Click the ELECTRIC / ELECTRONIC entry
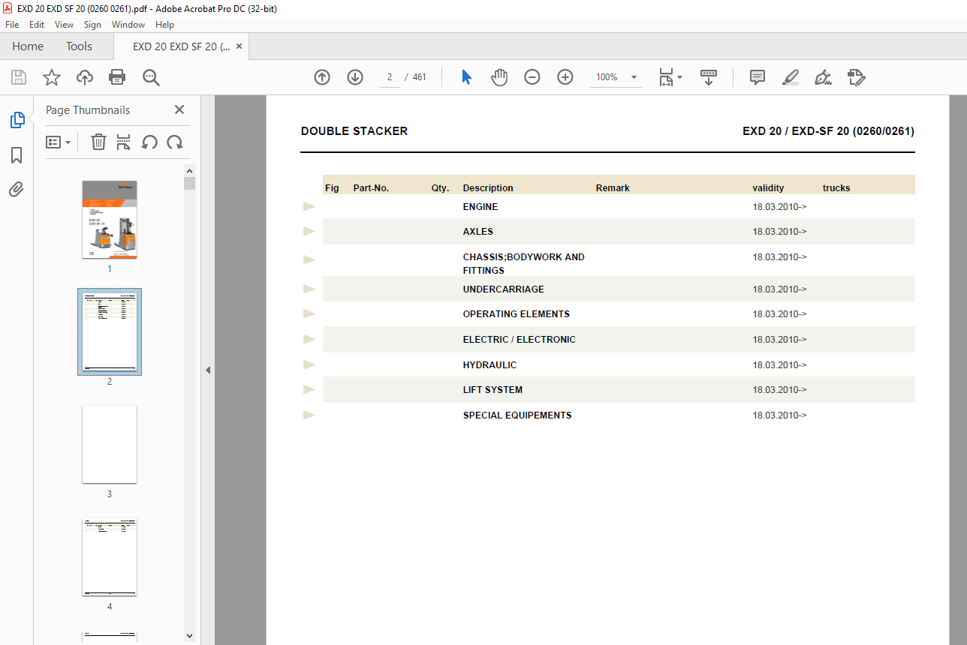Viewport: 967px width, 645px height. click(x=520, y=340)
